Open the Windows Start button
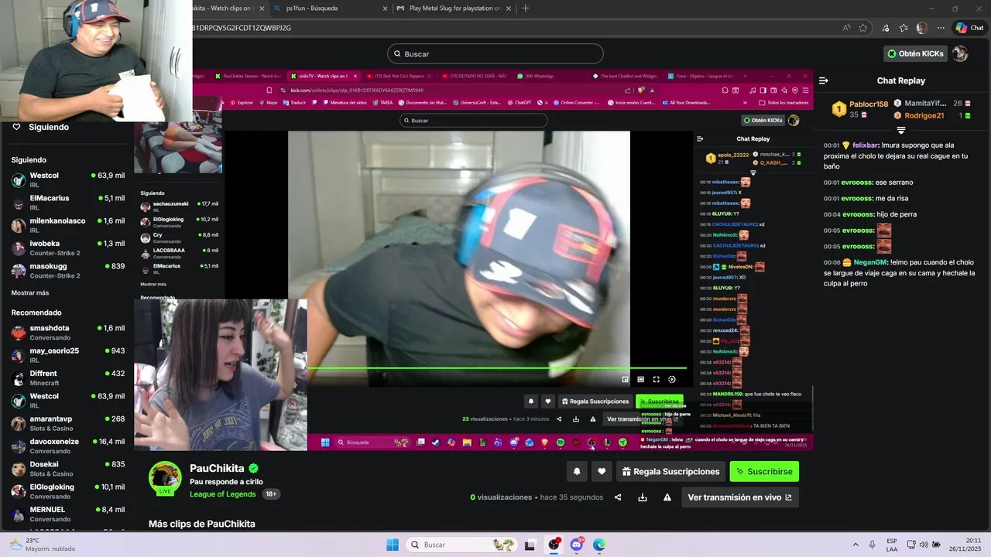The height and width of the screenshot is (557, 991). [393, 545]
